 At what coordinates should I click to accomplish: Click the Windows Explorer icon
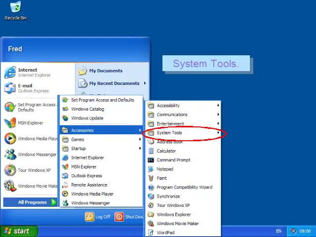pyautogui.click(x=151, y=214)
